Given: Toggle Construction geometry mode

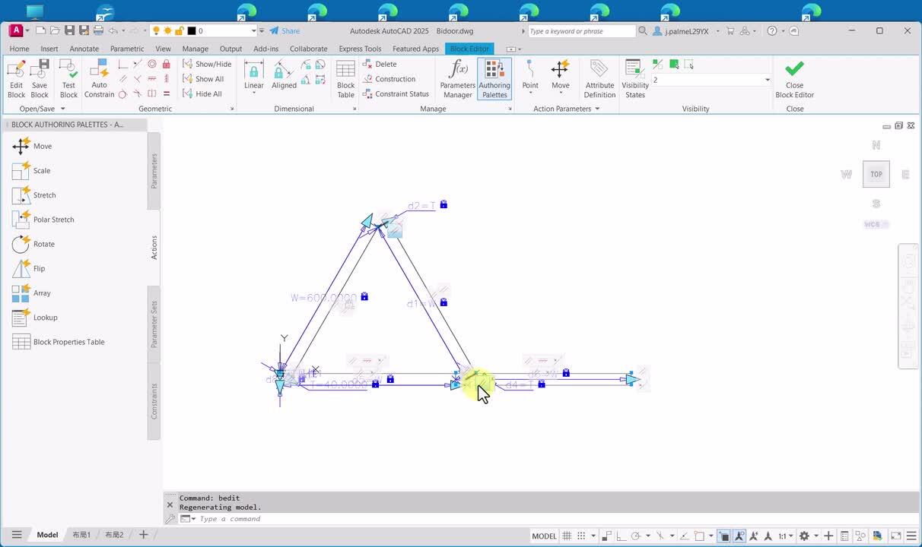Looking at the screenshot, I should coord(389,79).
